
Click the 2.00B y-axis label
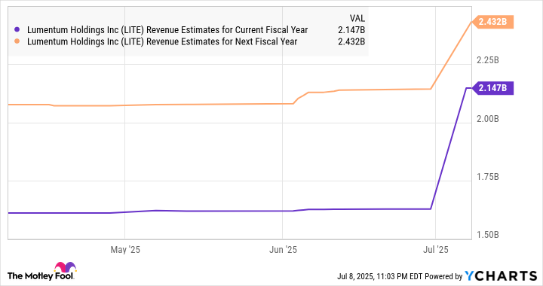click(488, 119)
